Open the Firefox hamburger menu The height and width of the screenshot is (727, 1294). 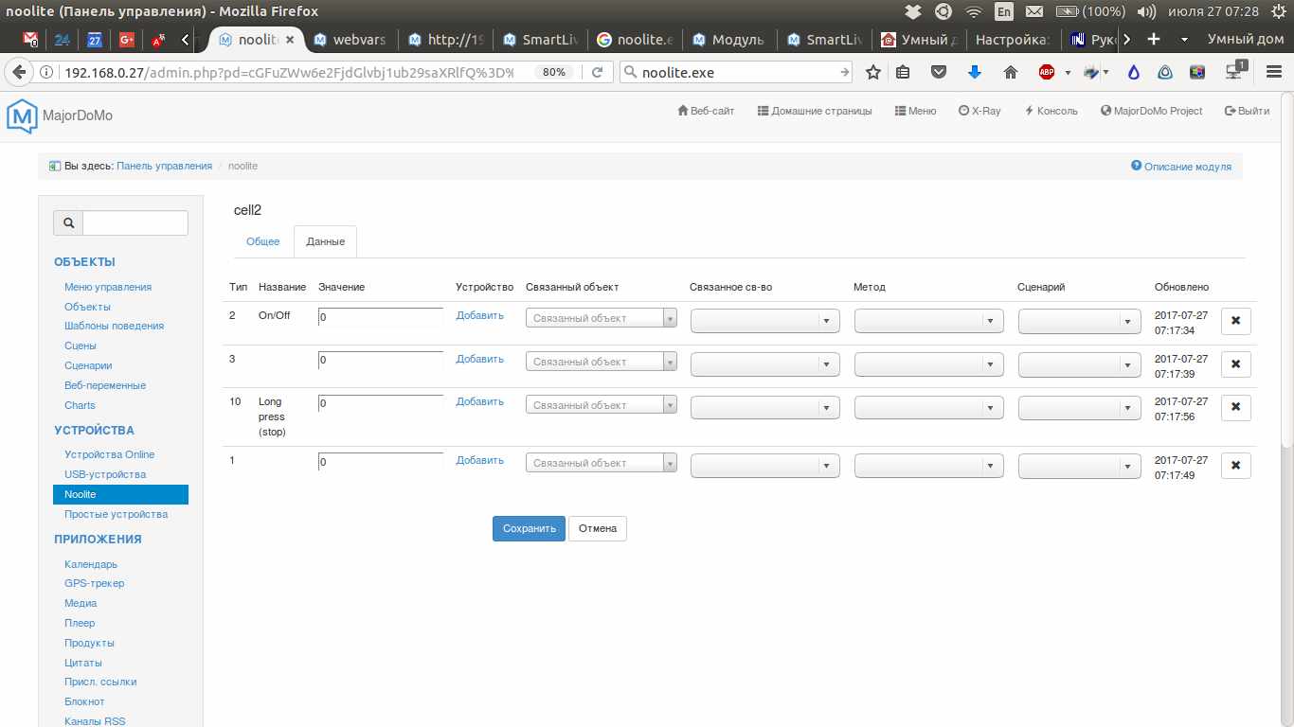click(x=1272, y=72)
